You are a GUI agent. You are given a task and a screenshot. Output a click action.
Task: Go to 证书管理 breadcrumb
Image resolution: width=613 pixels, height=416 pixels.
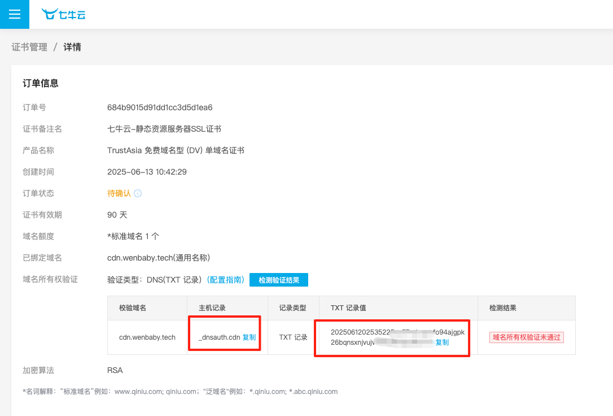coord(29,47)
